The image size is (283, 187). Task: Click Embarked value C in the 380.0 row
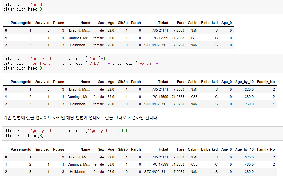[x=216, y=97]
